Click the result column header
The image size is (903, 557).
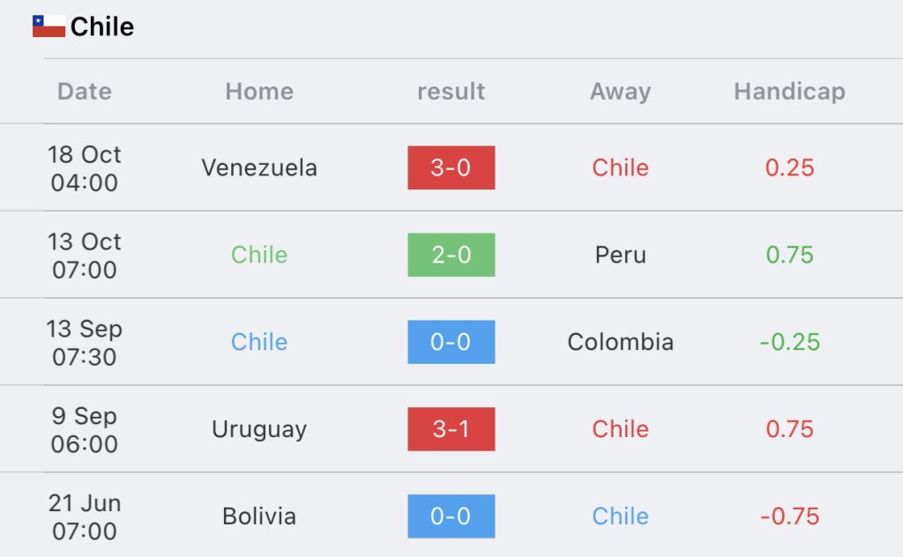pos(451,92)
